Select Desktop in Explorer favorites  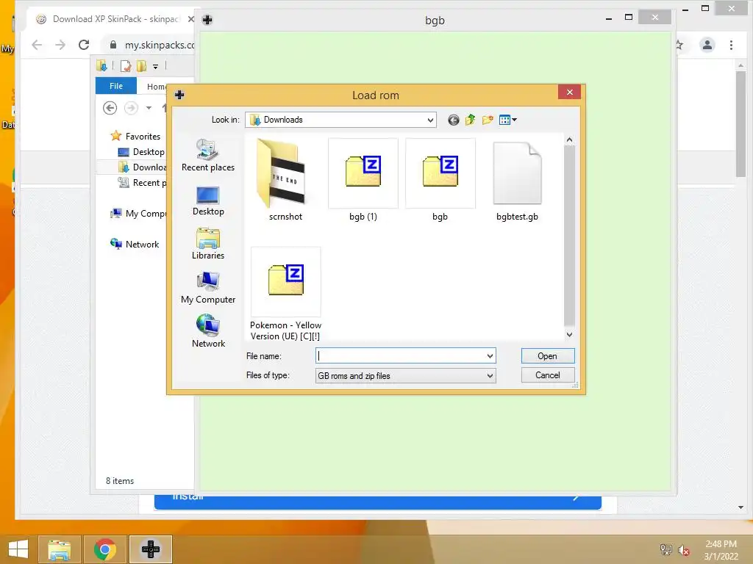[x=142, y=151]
